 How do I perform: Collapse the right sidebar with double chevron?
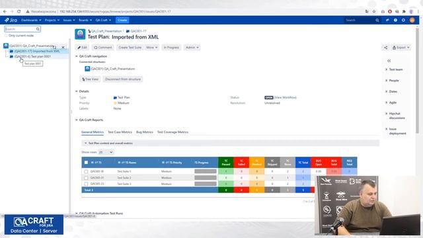pos(389,61)
